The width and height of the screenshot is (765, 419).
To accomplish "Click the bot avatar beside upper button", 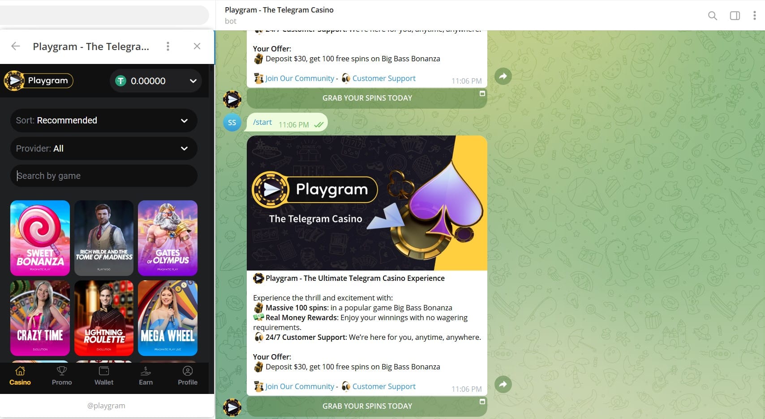I will [232, 99].
